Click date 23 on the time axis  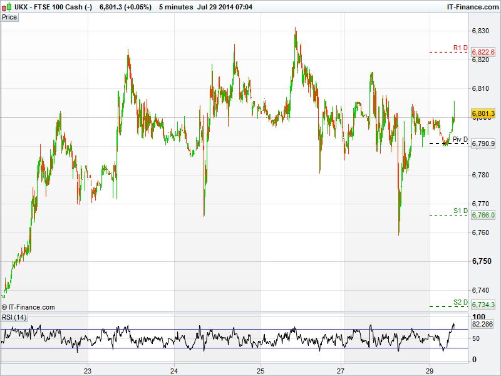coord(88,370)
